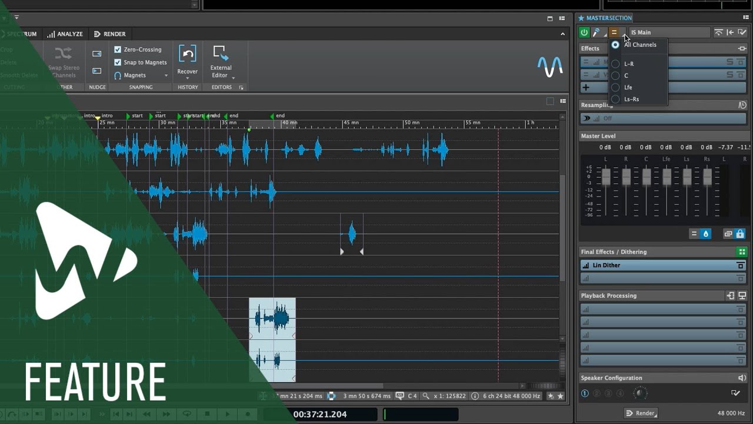Open the Magnets dropdown
The width and height of the screenshot is (753, 424).
point(141,75)
